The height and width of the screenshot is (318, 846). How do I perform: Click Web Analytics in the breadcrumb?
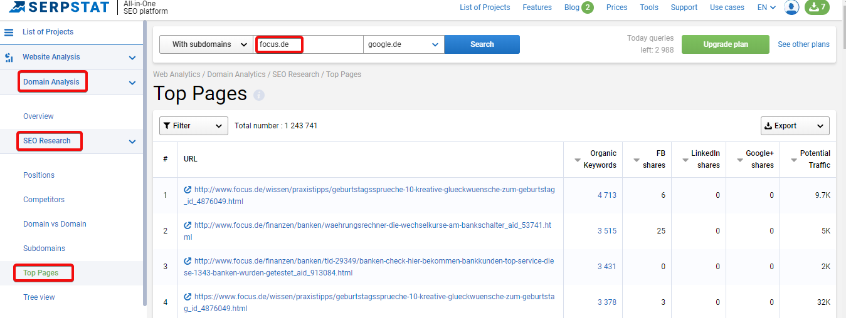(x=177, y=74)
